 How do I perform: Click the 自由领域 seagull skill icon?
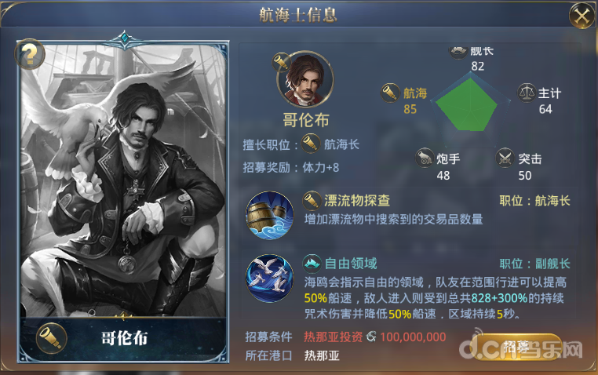point(270,279)
